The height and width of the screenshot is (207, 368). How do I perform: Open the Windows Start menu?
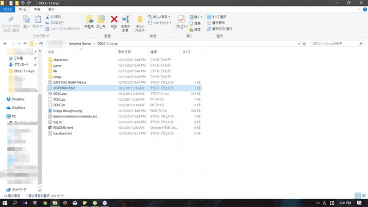pyautogui.click(x=5, y=203)
